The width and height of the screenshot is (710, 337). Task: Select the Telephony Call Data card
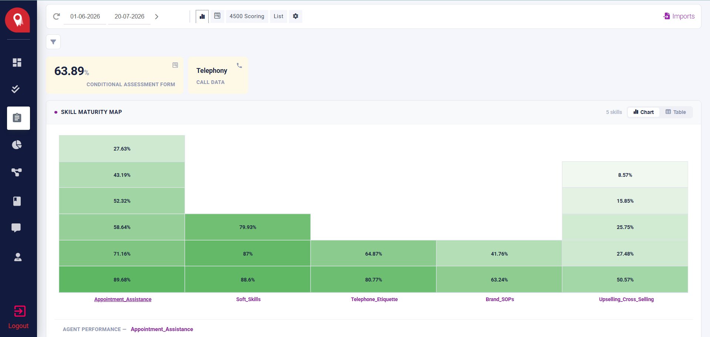pos(218,75)
